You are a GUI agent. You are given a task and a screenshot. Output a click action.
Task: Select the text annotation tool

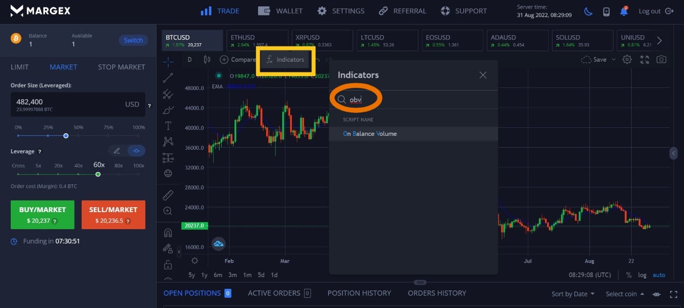click(x=168, y=126)
